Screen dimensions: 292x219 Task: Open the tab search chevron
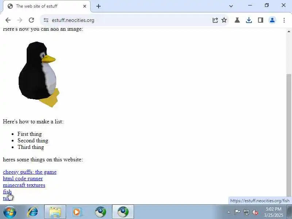pos(231,6)
